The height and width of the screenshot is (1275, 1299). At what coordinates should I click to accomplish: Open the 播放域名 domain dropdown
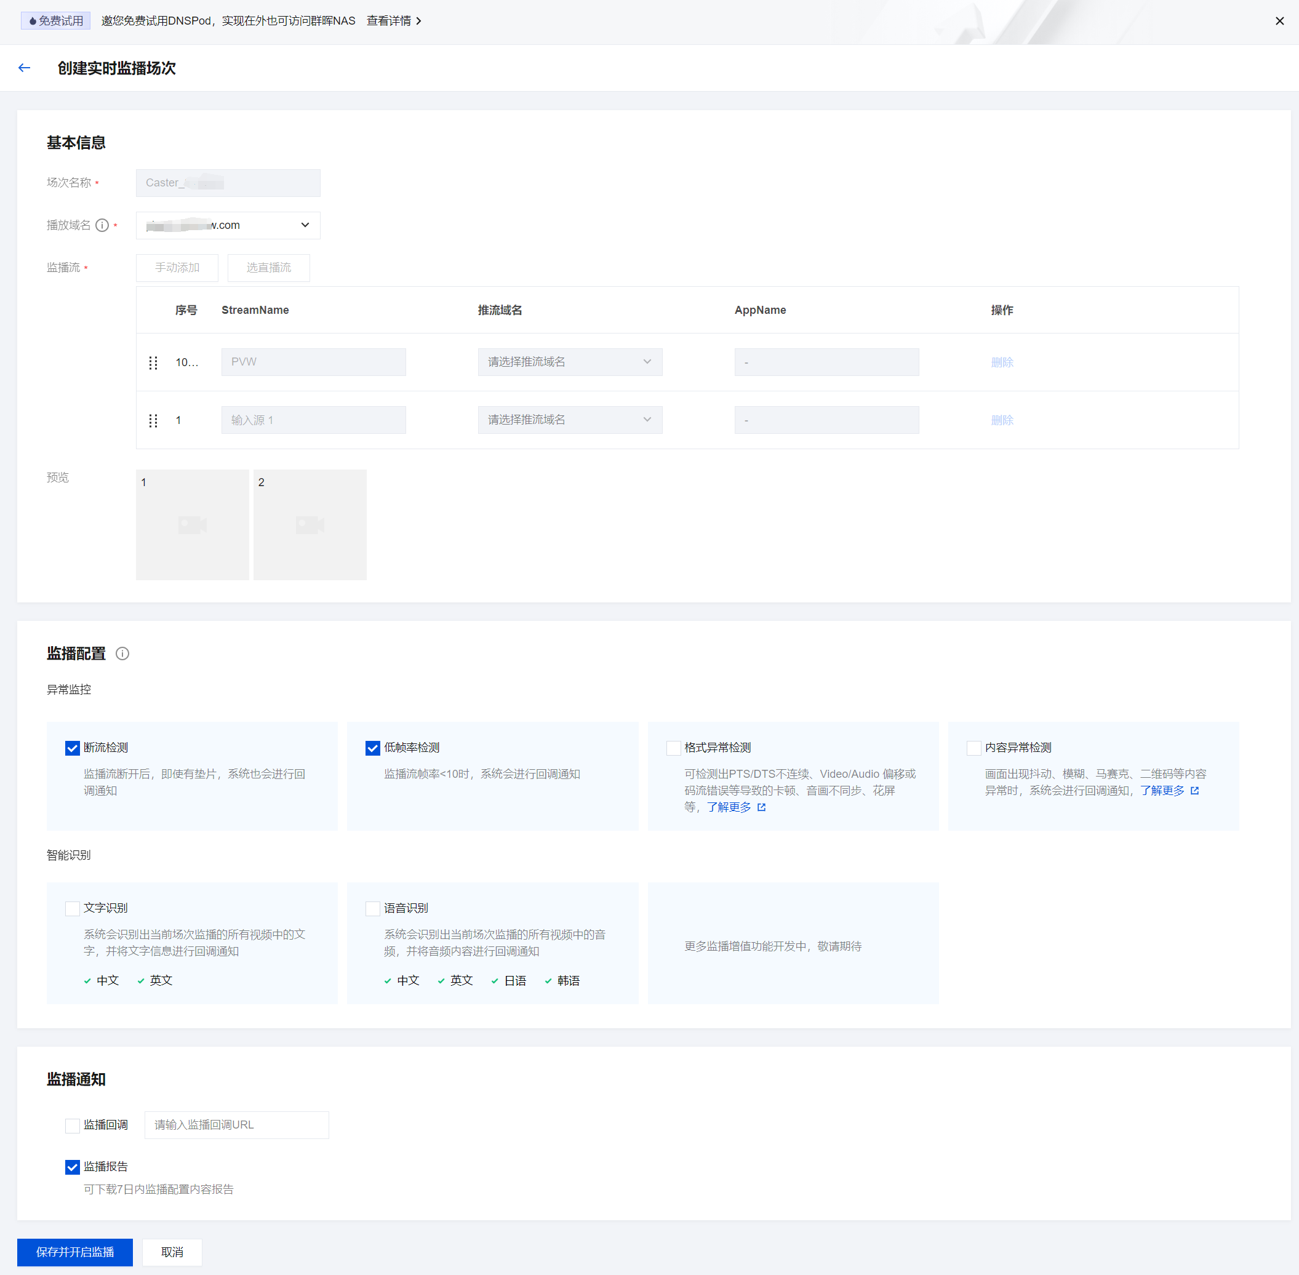coord(228,225)
